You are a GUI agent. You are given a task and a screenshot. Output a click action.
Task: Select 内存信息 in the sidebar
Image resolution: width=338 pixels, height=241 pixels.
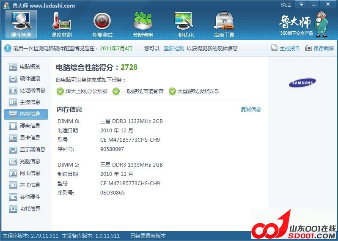[x=26, y=114]
